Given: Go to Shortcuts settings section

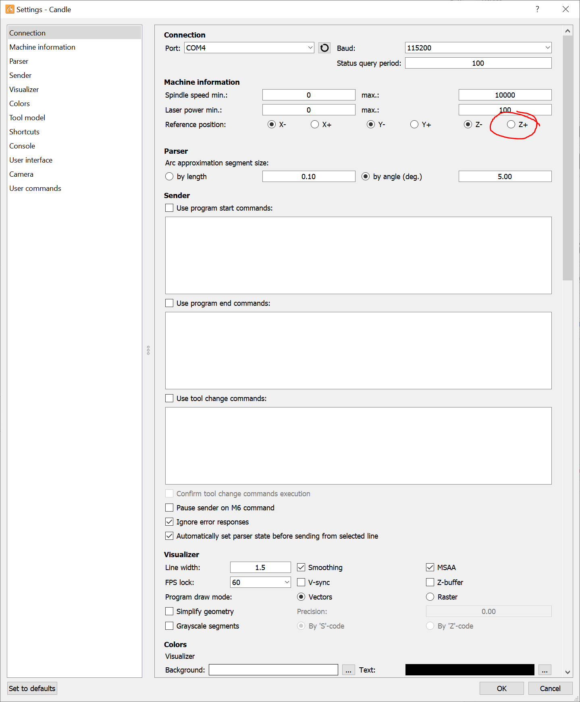Looking at the screenshot, I should pyautogui.click(x=25, y=132).
